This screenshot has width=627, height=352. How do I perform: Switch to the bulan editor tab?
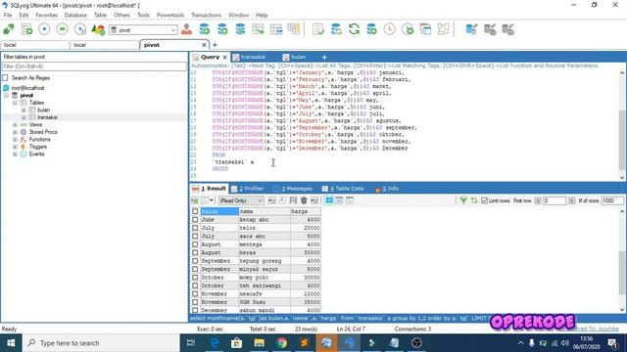pyautogui.click(x=294, y=57)
